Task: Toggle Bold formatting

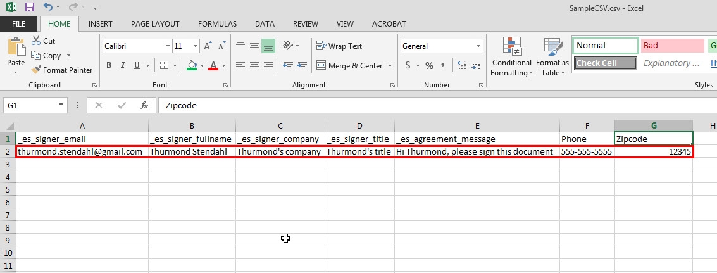Action: (109, 65)
